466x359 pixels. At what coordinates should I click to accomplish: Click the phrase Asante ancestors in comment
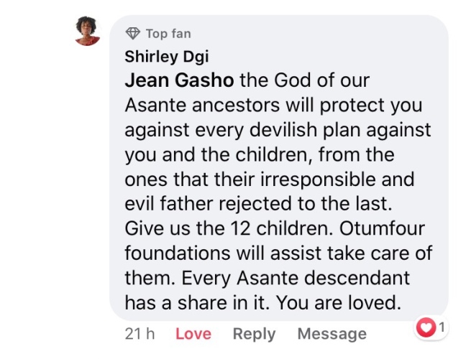pos(202,105)
